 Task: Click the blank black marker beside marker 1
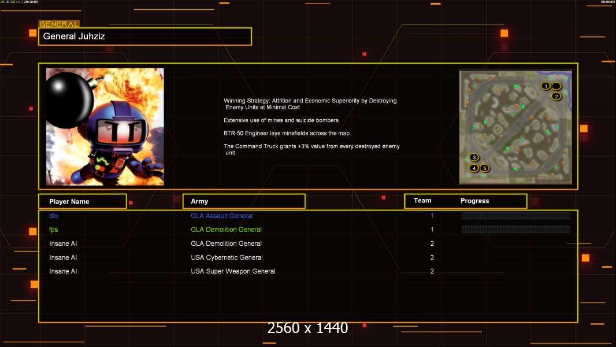(556, 86)
